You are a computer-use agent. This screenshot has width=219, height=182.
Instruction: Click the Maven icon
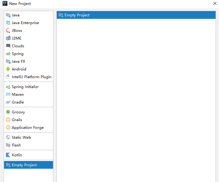point(8,95)
